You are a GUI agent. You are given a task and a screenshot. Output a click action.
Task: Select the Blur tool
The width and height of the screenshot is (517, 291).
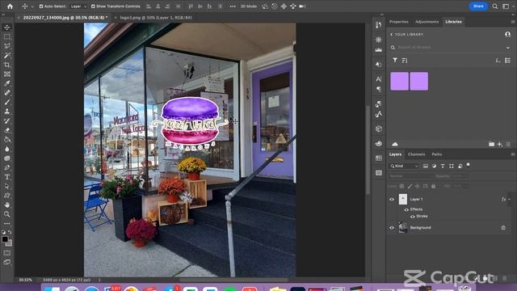coord(7,149)
